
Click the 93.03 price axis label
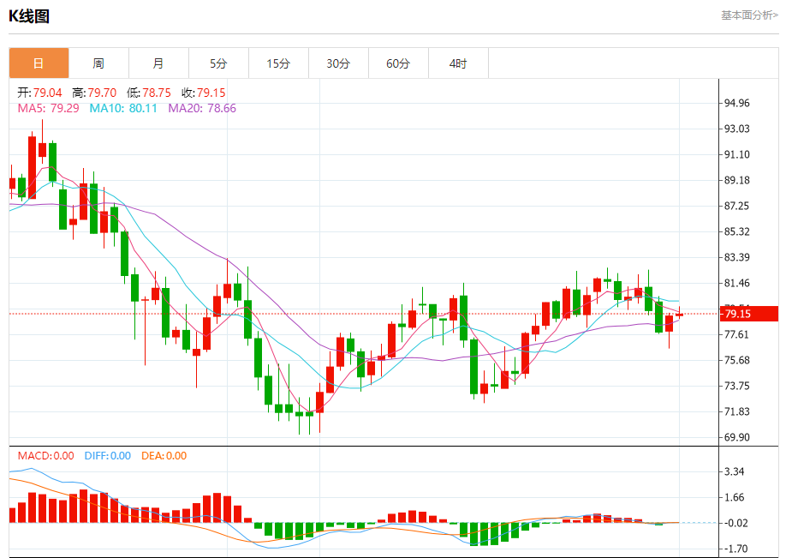737,129
